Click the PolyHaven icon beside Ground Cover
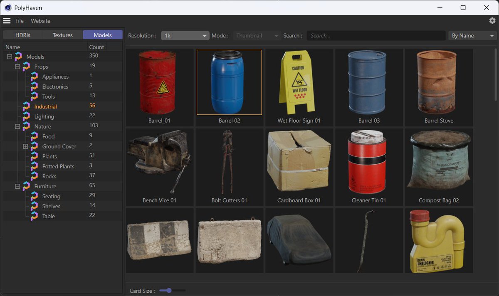499x296 pixels. click(34, 146)
